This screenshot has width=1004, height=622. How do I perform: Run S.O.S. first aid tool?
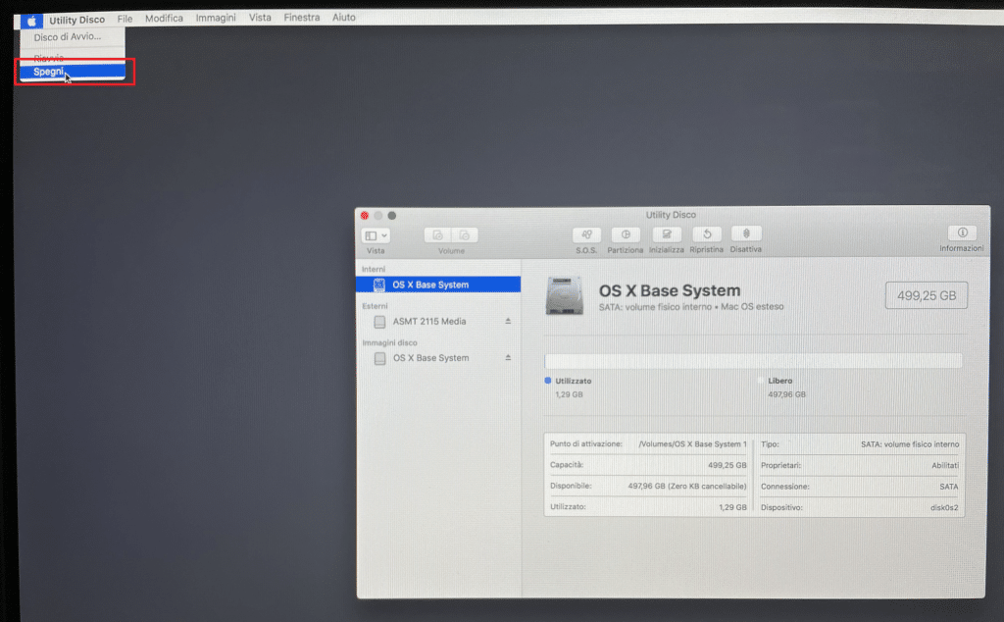point(586,234)
